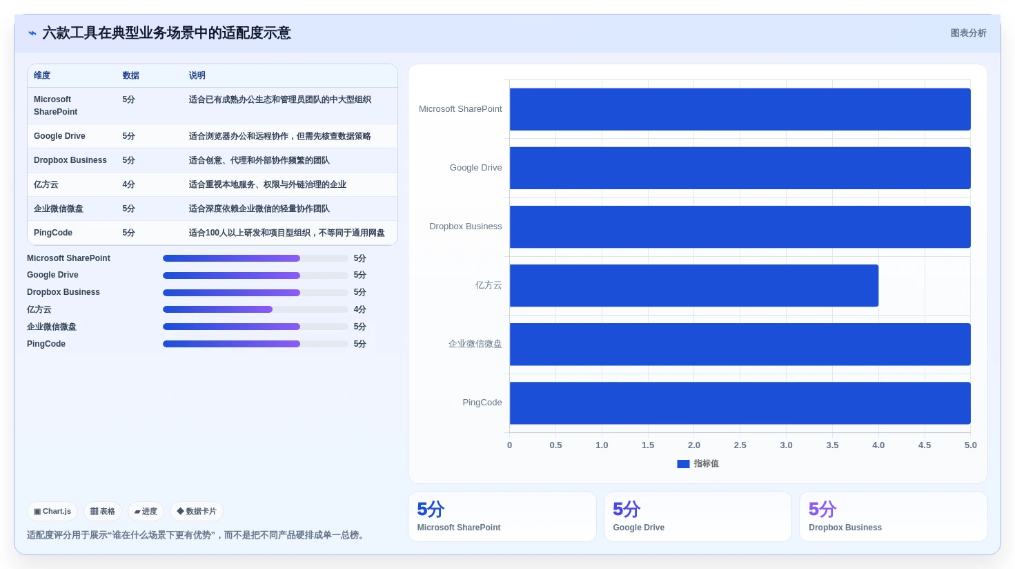The height and width of the screenshot is (569, 1015).
Task: Select the 亿方云 table row name
Action: 46,184
